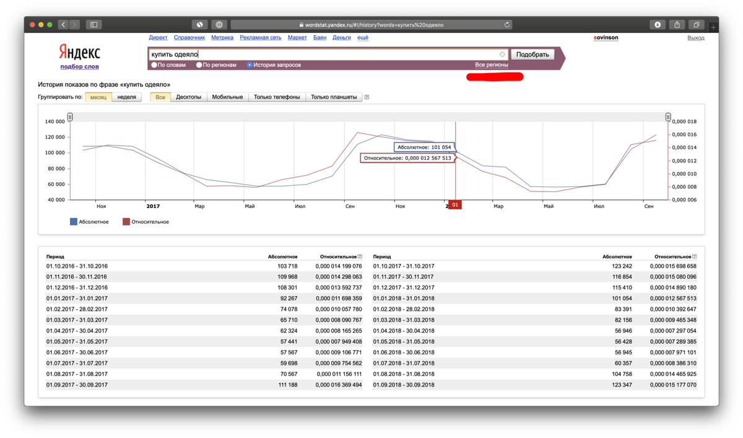This screenshot has width=743, height=438.
Task: Toggle the Safari sidebar button
Action: pyautogui.click(x=94, y=25)
